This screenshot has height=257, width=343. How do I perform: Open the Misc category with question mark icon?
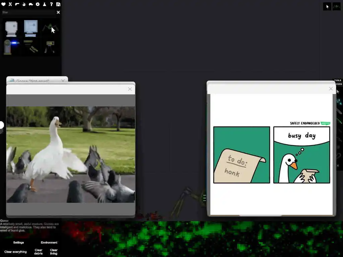click(x=51, y=4)
